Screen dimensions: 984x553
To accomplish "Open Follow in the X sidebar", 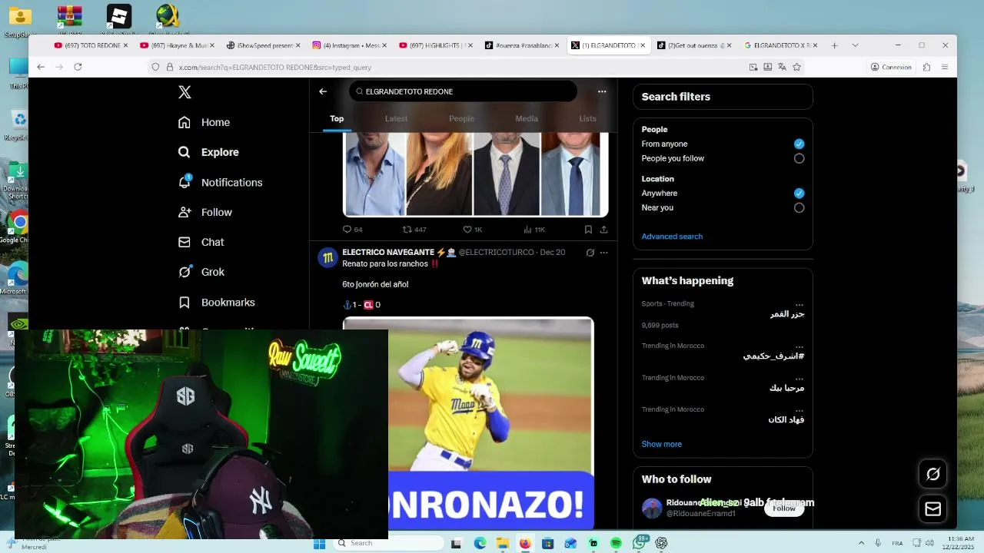I will click(205, 212).
